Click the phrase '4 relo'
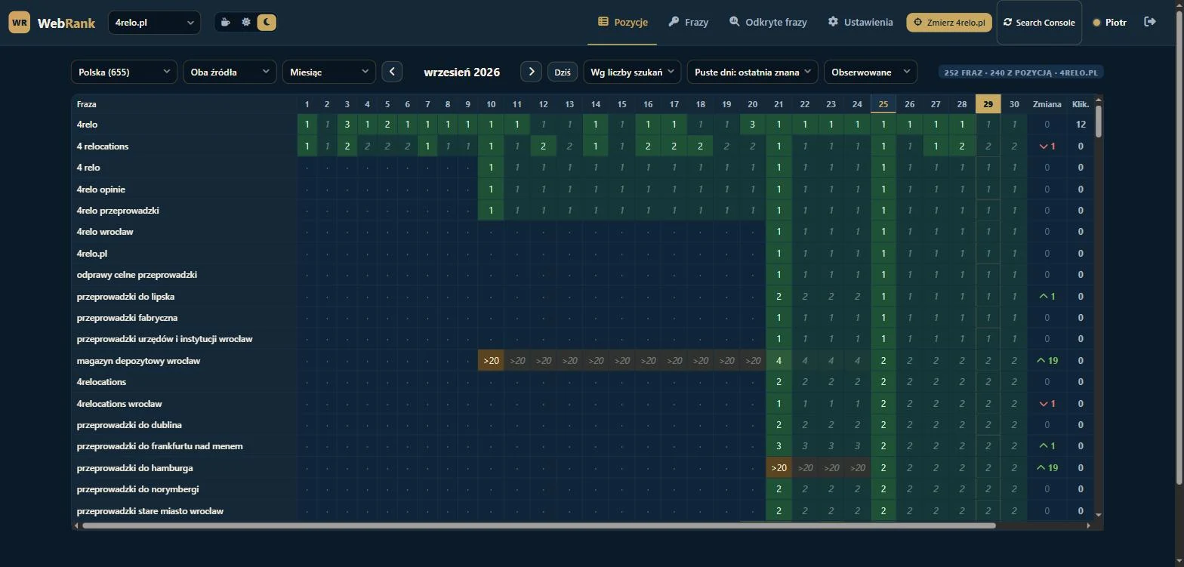Viewport: 1184px width, 567px height. click(x=88, y=168)
